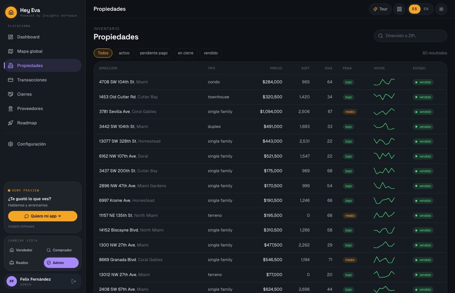Screen dimensions: 455x293
Task: Filter properties by en cierre
Action: point(186,53)
